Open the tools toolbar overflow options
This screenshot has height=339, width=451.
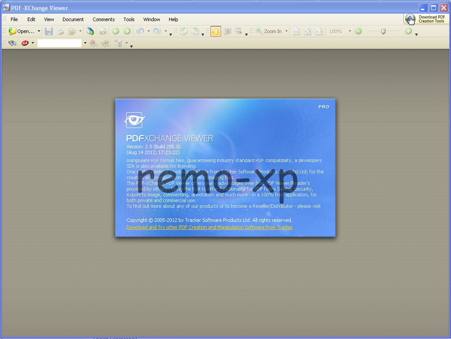click(247, 34)
